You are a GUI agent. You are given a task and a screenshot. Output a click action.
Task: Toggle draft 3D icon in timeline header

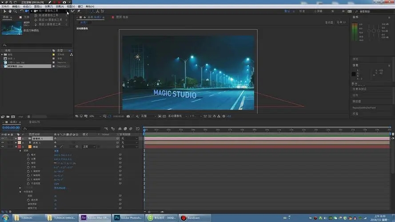click(x=113, y=129)
